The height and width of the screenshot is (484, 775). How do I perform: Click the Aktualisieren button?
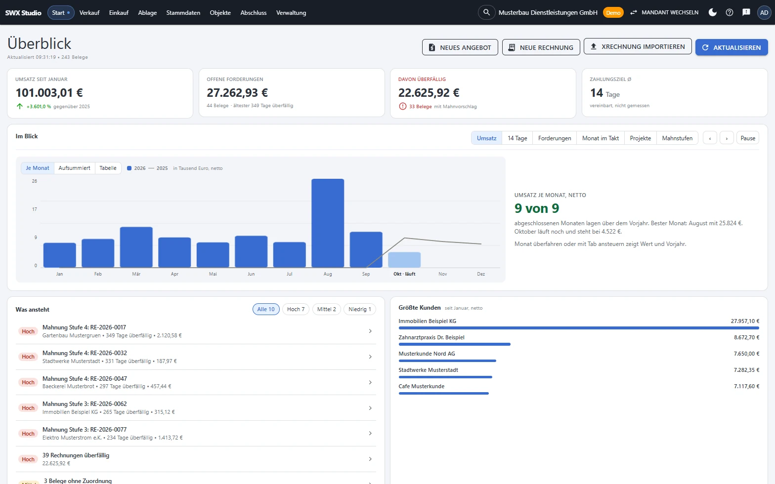pyautogui.click(x=732, y=47)
